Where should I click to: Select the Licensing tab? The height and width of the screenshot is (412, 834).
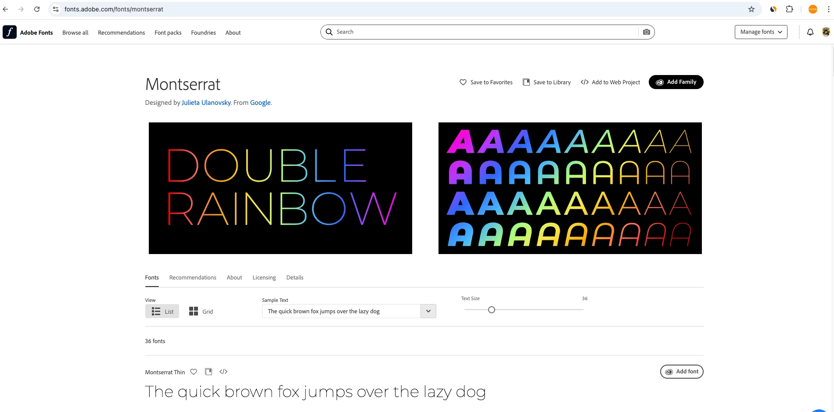click(x=264, y=277)
